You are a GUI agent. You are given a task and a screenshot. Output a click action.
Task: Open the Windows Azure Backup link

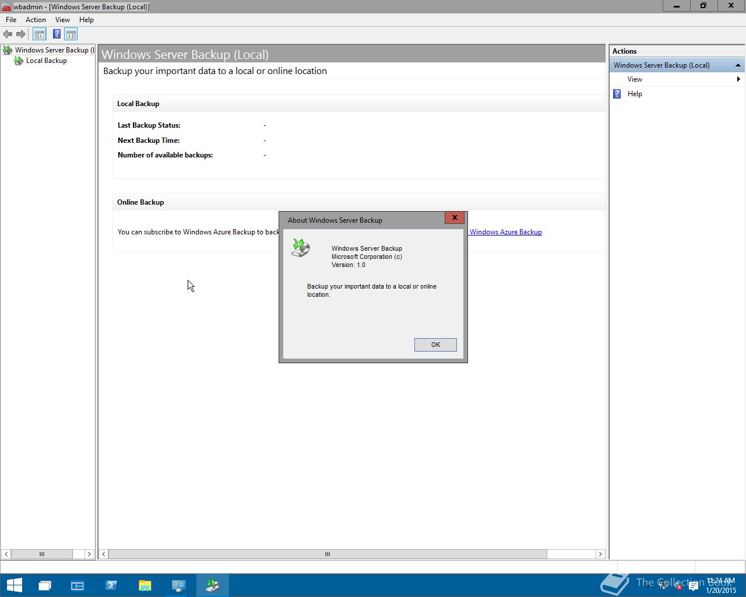(x=506, y=232)
